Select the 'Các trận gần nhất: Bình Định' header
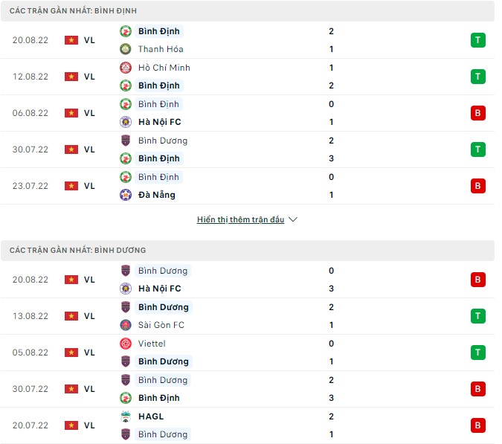This screenshot has width=502, height=444. [x=73, y=11]
